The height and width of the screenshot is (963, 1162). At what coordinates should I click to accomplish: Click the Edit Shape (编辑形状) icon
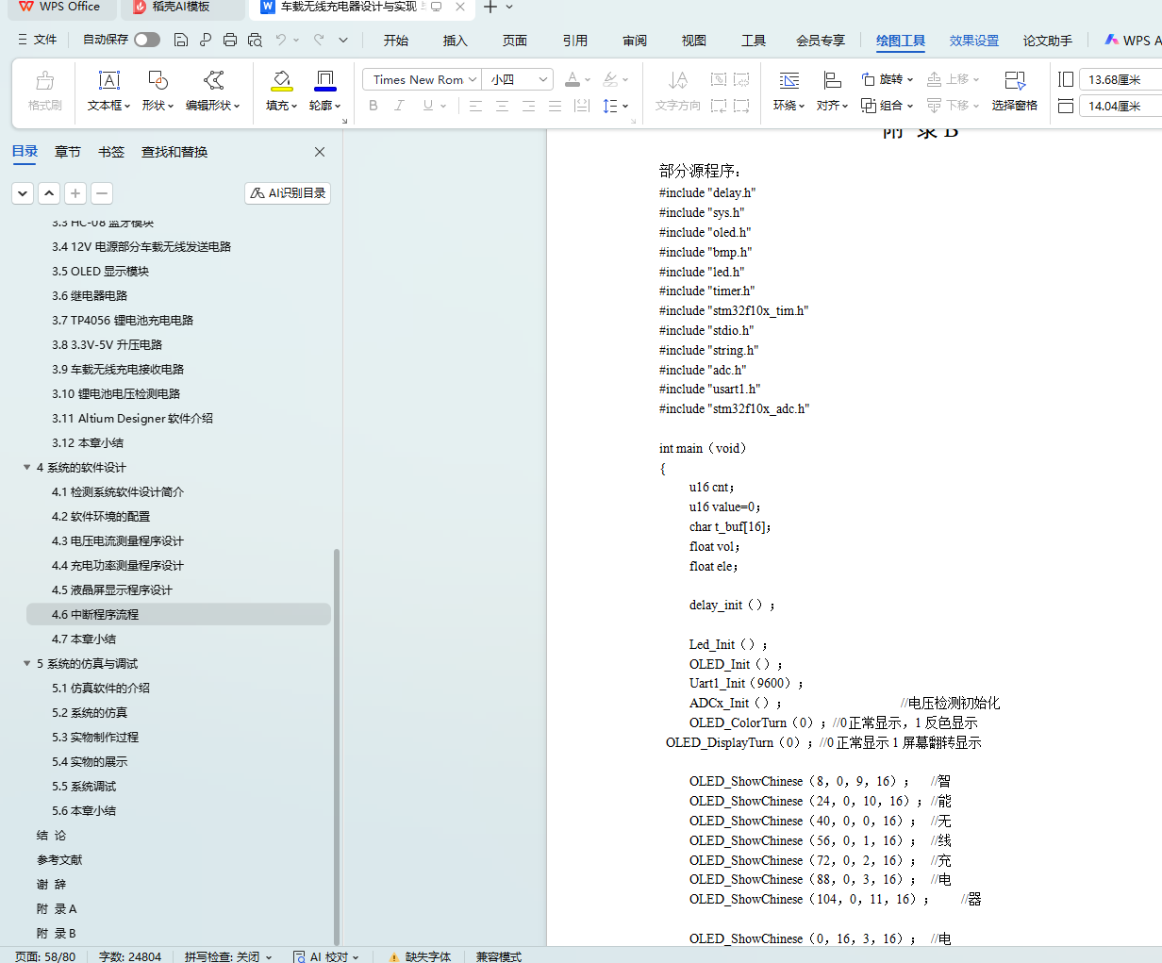(213, 82)
